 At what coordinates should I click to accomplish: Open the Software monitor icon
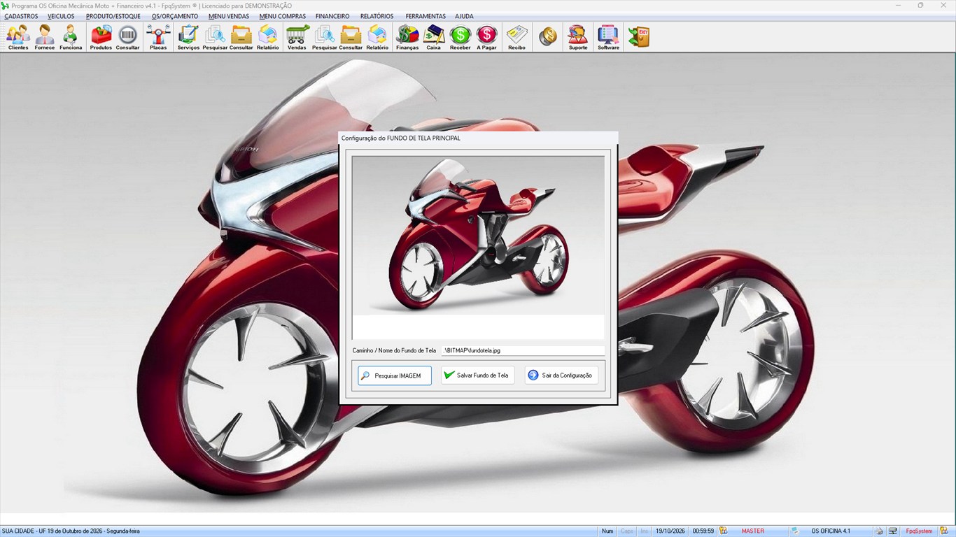tap(608, 37)
